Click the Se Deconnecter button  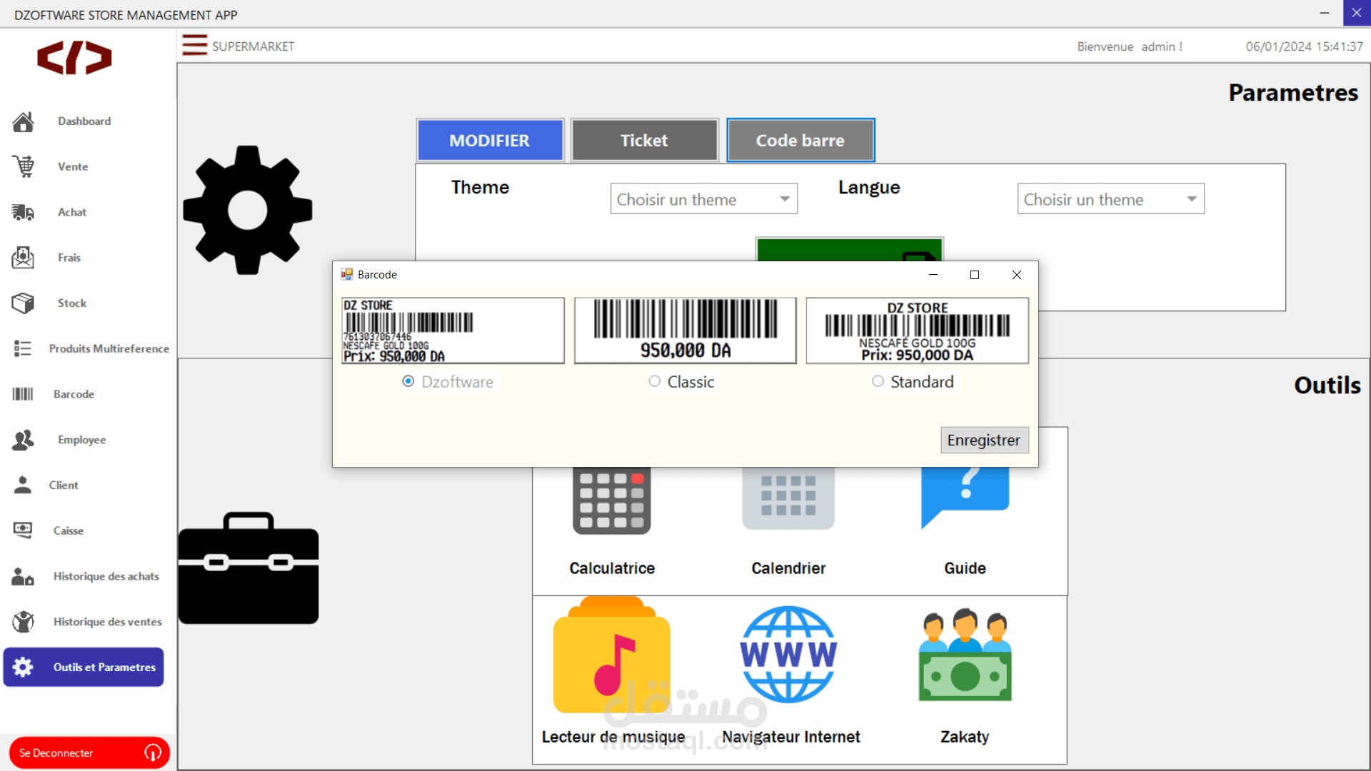[89, 752]
